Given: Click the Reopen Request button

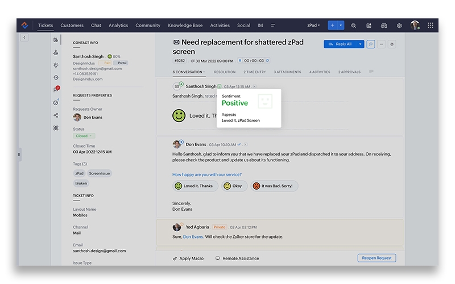Looking at the screenshot, I should coord(377,258).
